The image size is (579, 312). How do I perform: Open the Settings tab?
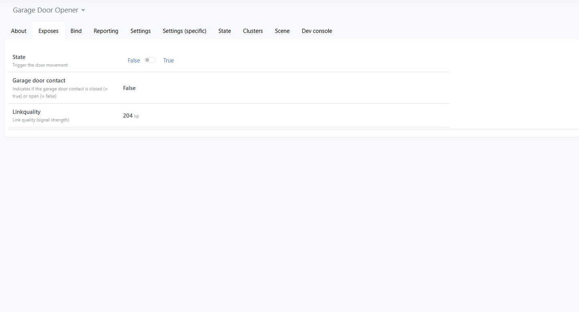coord(140,31)
